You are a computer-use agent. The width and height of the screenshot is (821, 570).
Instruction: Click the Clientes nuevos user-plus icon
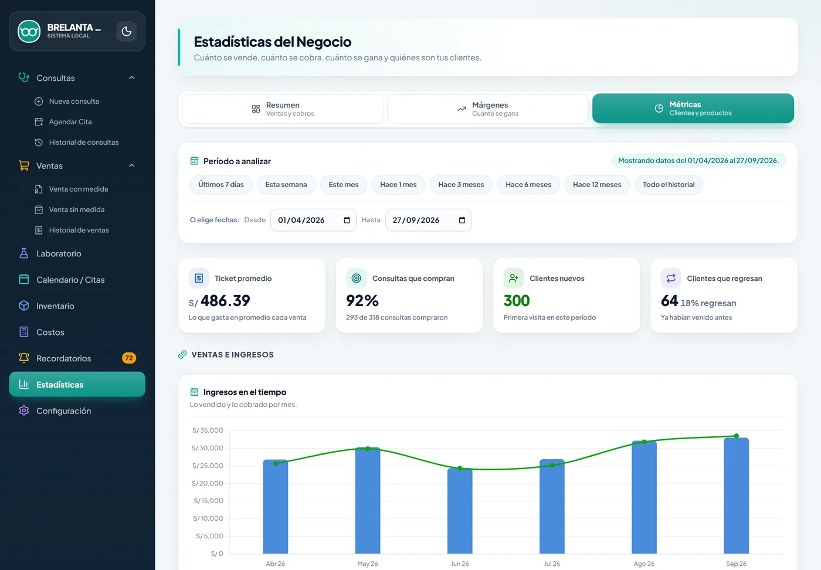(514, 279)
